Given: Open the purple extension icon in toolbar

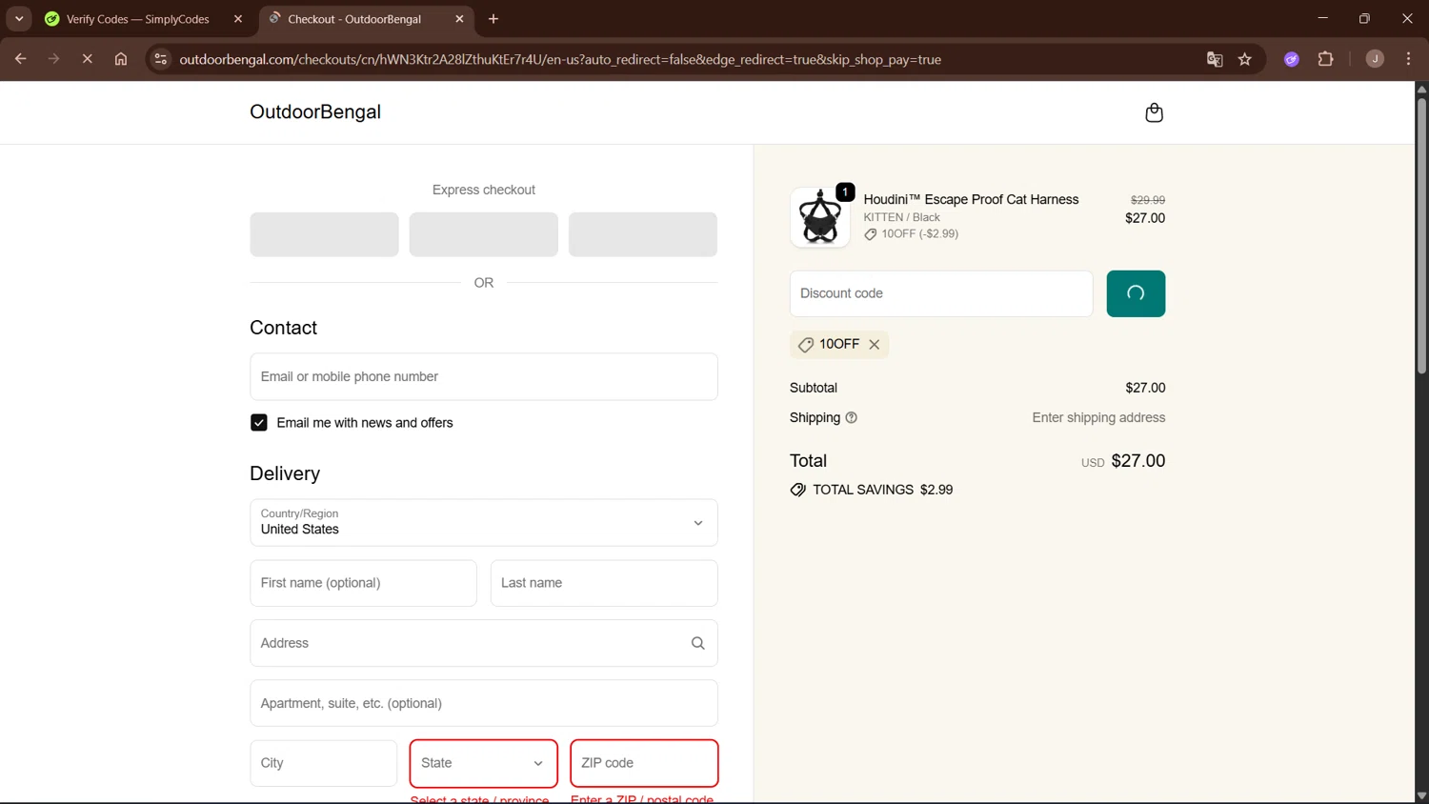Looking at the screenshot, I should (1292, 59).
